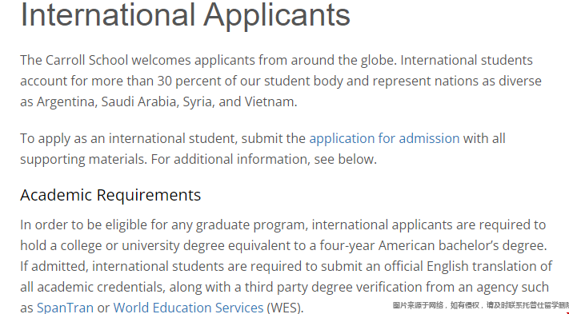Image resolution: width=569 pixels, height=314 pixels.
Task: Click the International Applicants page heading
Action: click(x=185, y=15)
